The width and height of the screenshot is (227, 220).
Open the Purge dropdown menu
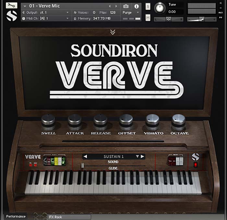[x=138, y=12]
